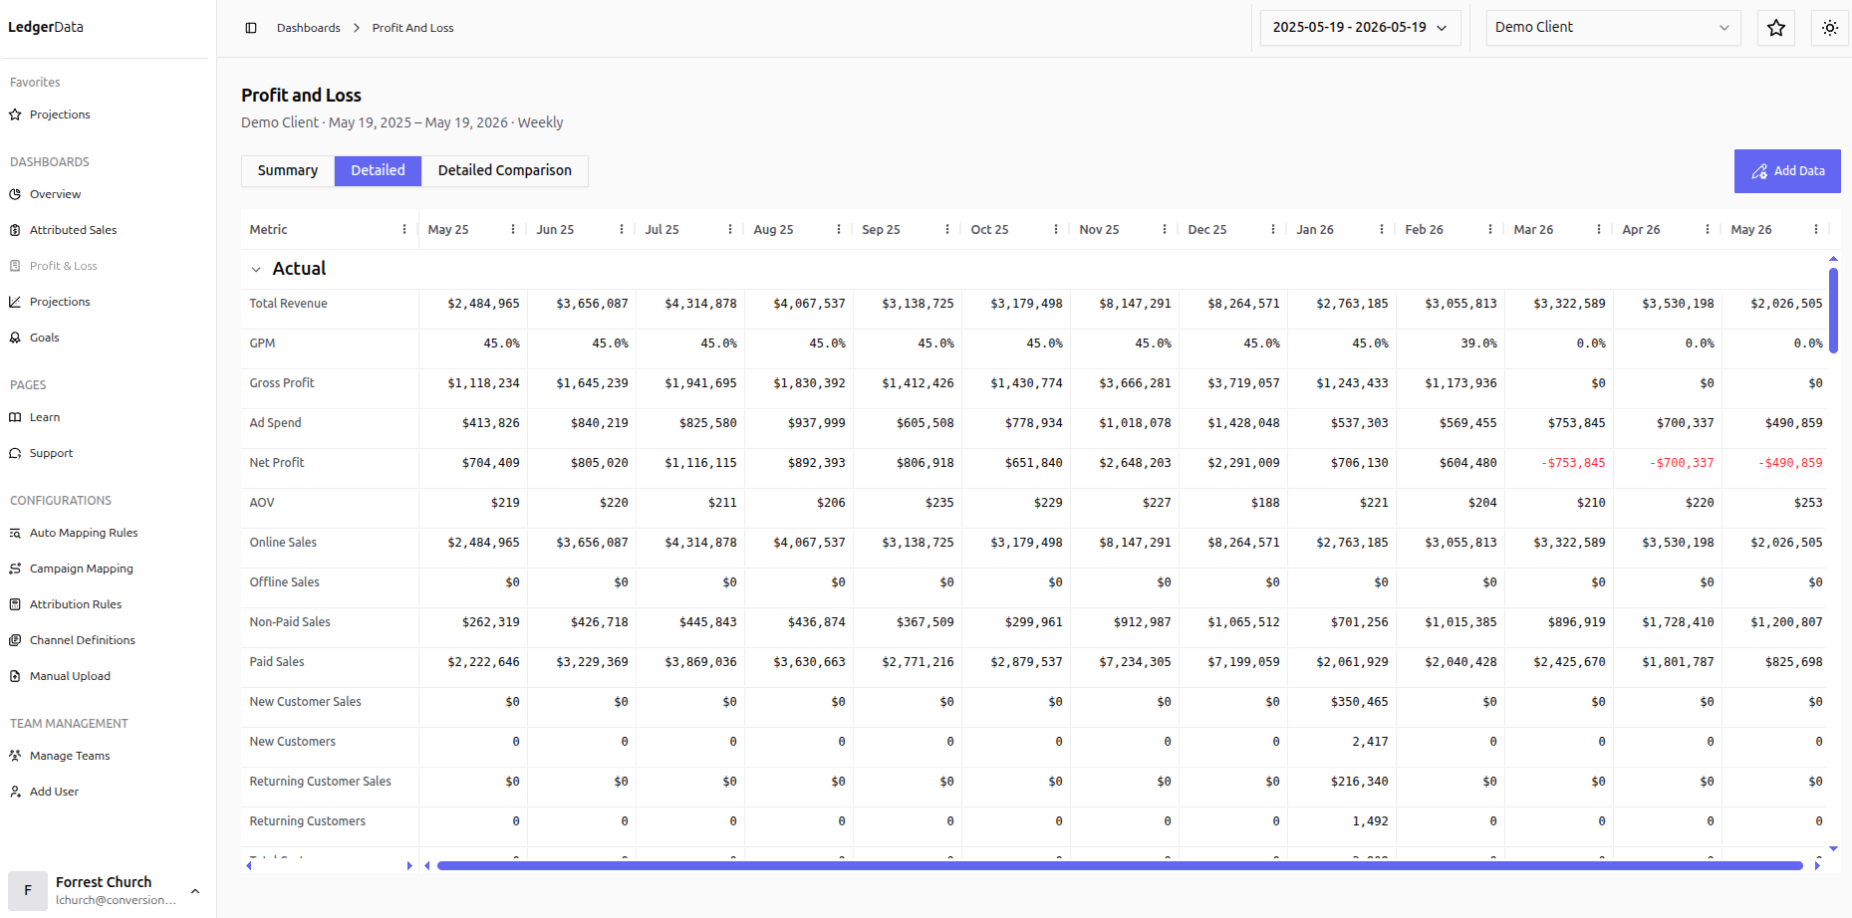1852x918 pixels.
Task: Switch to Detailed Comparison tab
Action: [x=505, y=170]
